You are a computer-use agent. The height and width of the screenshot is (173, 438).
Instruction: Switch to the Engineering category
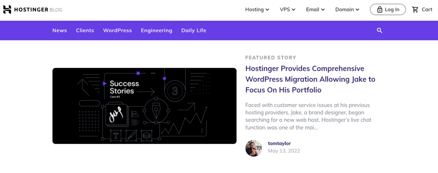[157, 30]
